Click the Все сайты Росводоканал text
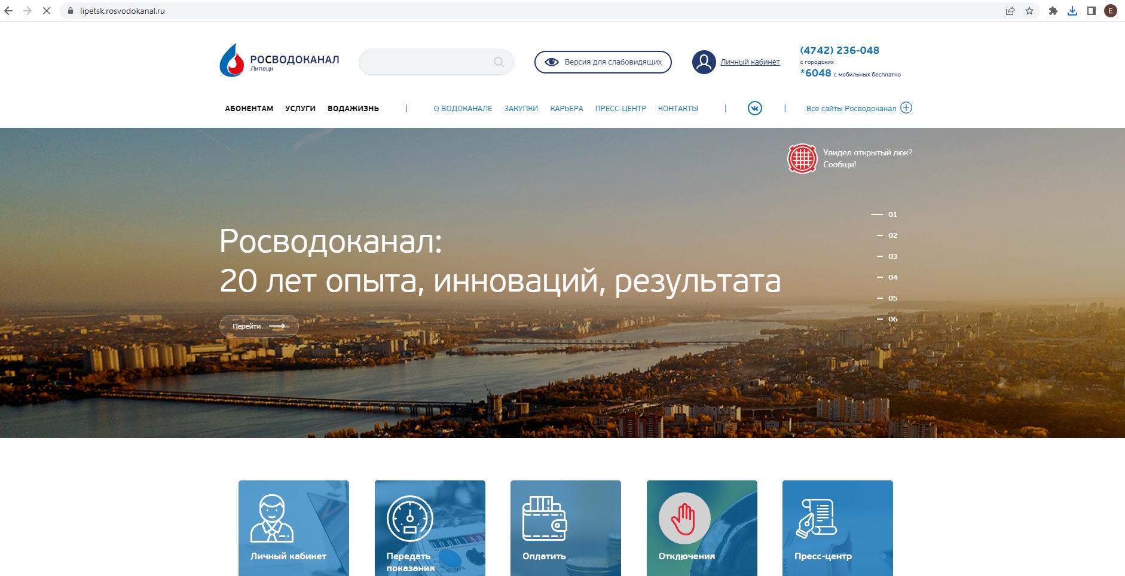 [x=851, y=109]
